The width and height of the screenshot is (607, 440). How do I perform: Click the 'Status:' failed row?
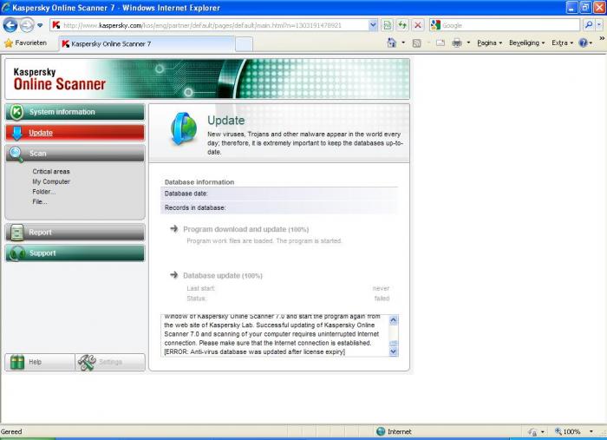coord(288,299)
